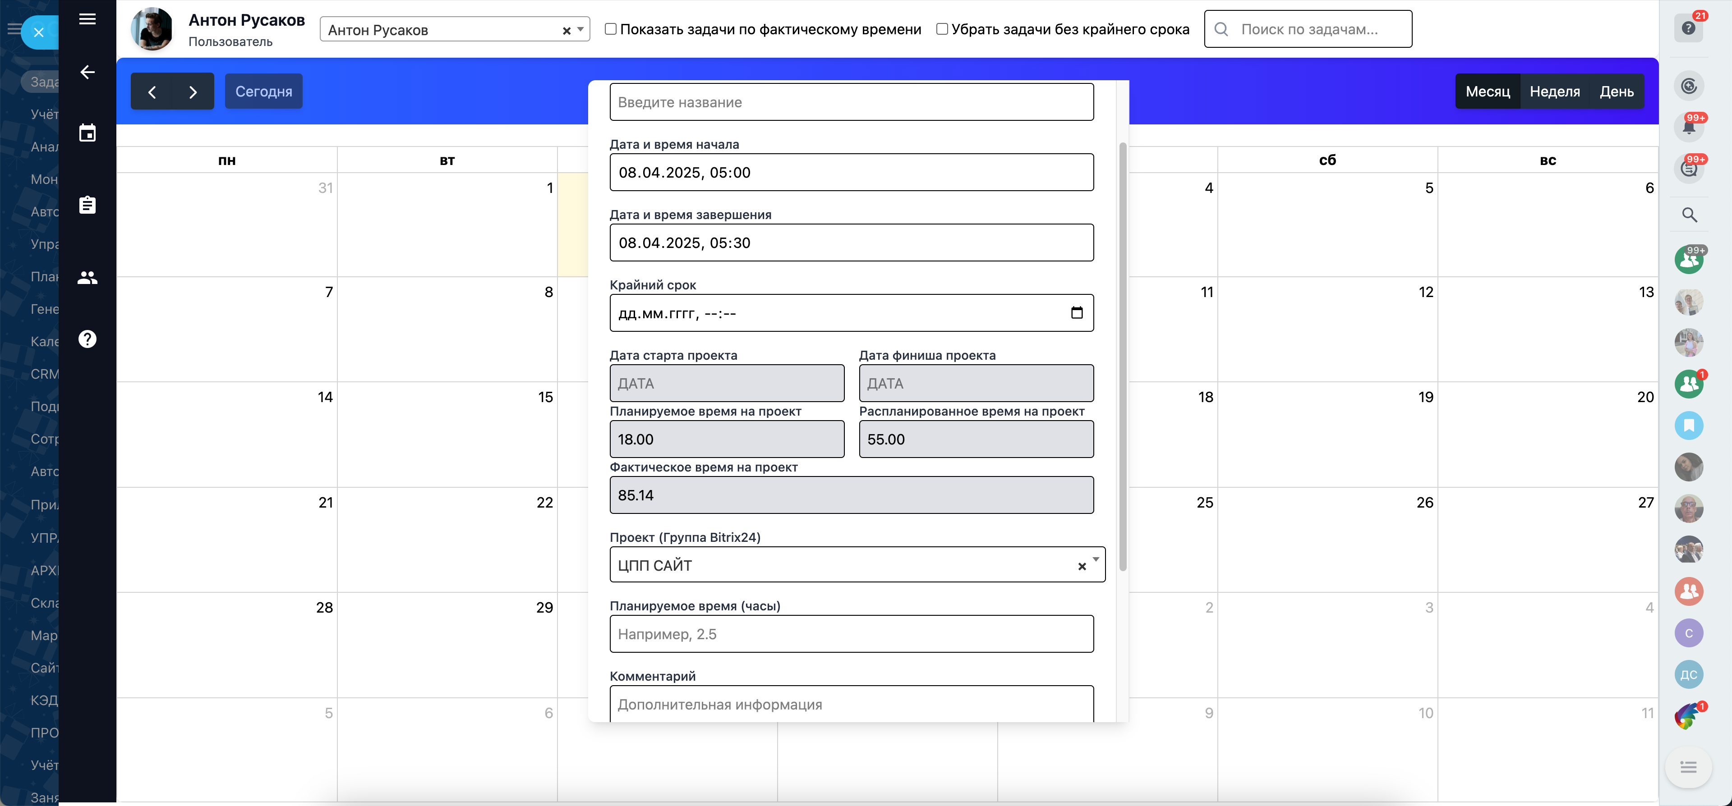Enable show tasks by actual time checkbox
The image size is (1732, 806).
[x=611, y=29]
